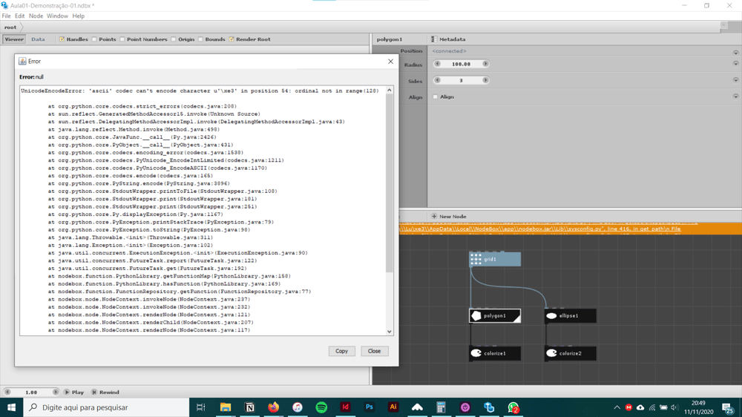Click the error dialog scrollbar up arrow
The height and width of the screenshot is (417, 742).
point(390,90)
